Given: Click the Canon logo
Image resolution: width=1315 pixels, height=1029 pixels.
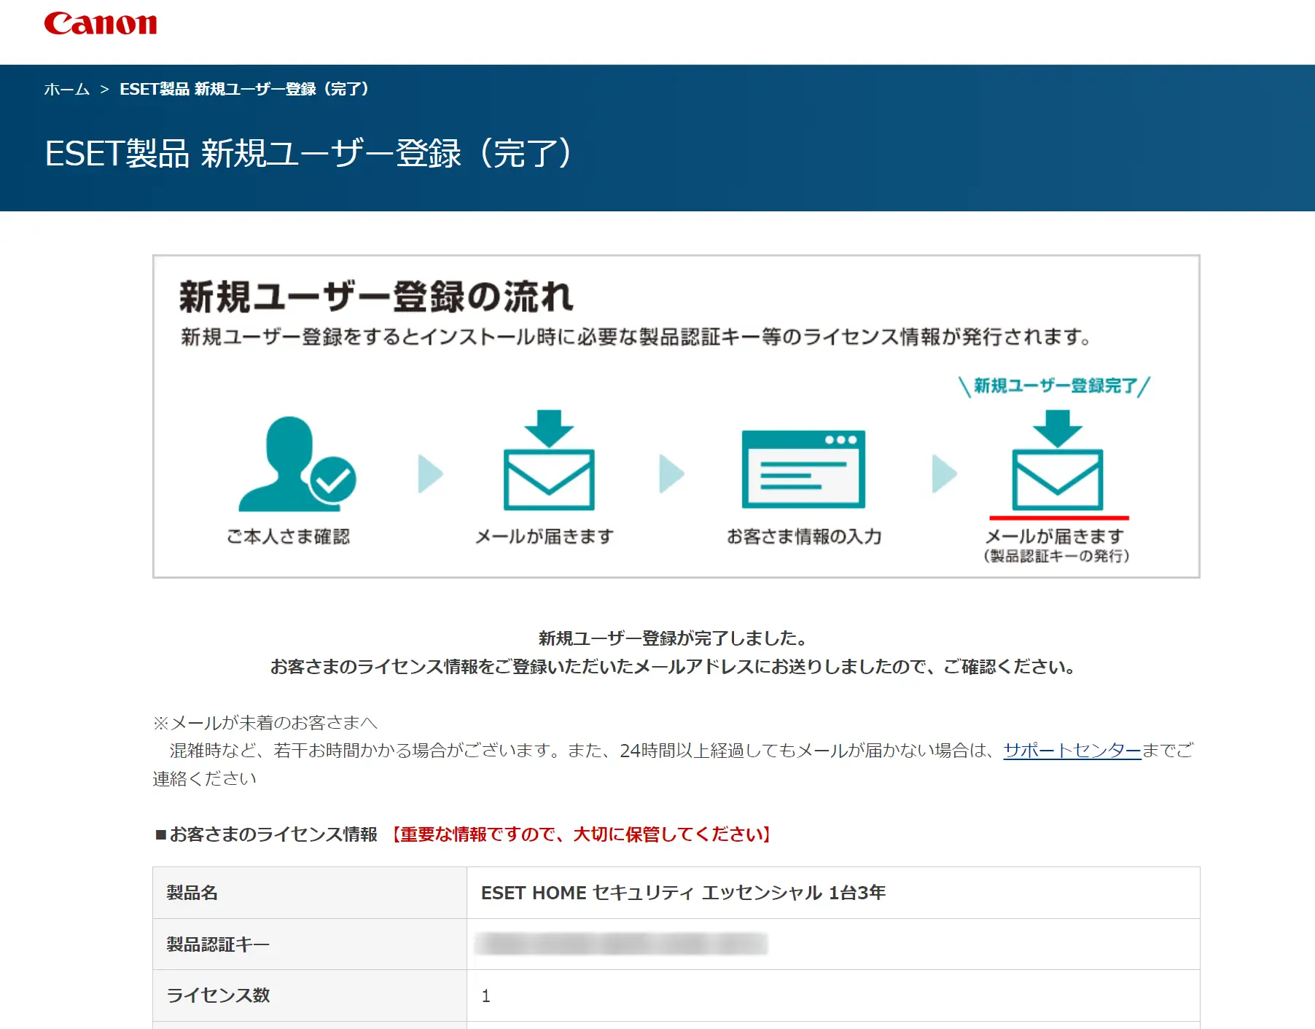Looking at the screenshot, I should coord(101,23).
